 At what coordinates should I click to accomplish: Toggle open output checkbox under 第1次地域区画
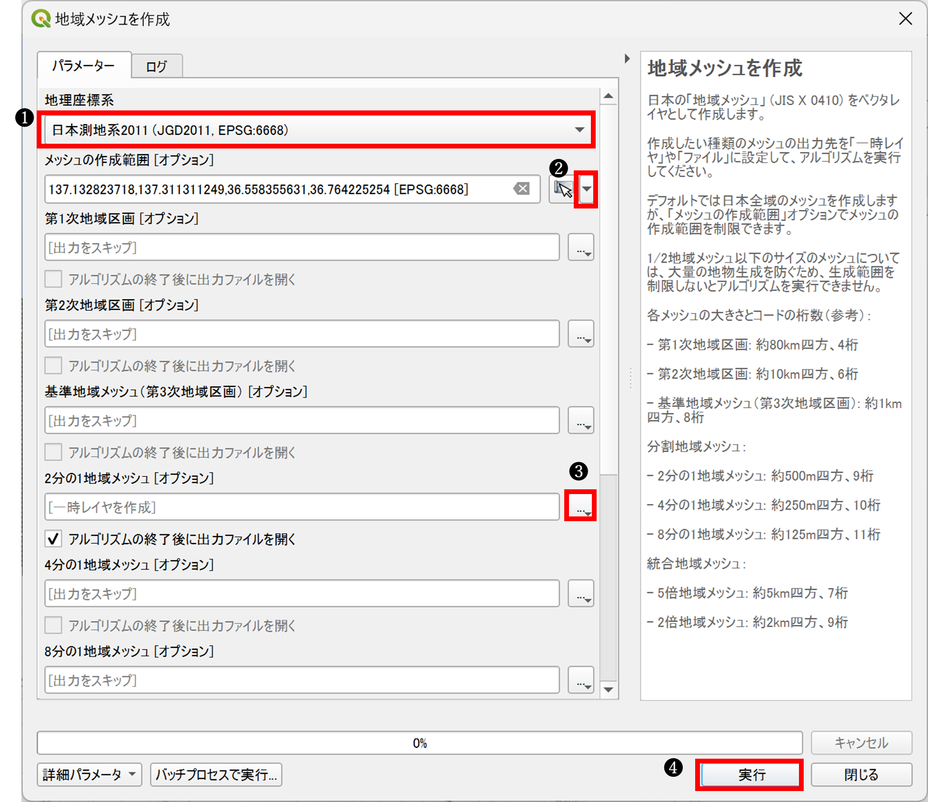tap(53, 279)
